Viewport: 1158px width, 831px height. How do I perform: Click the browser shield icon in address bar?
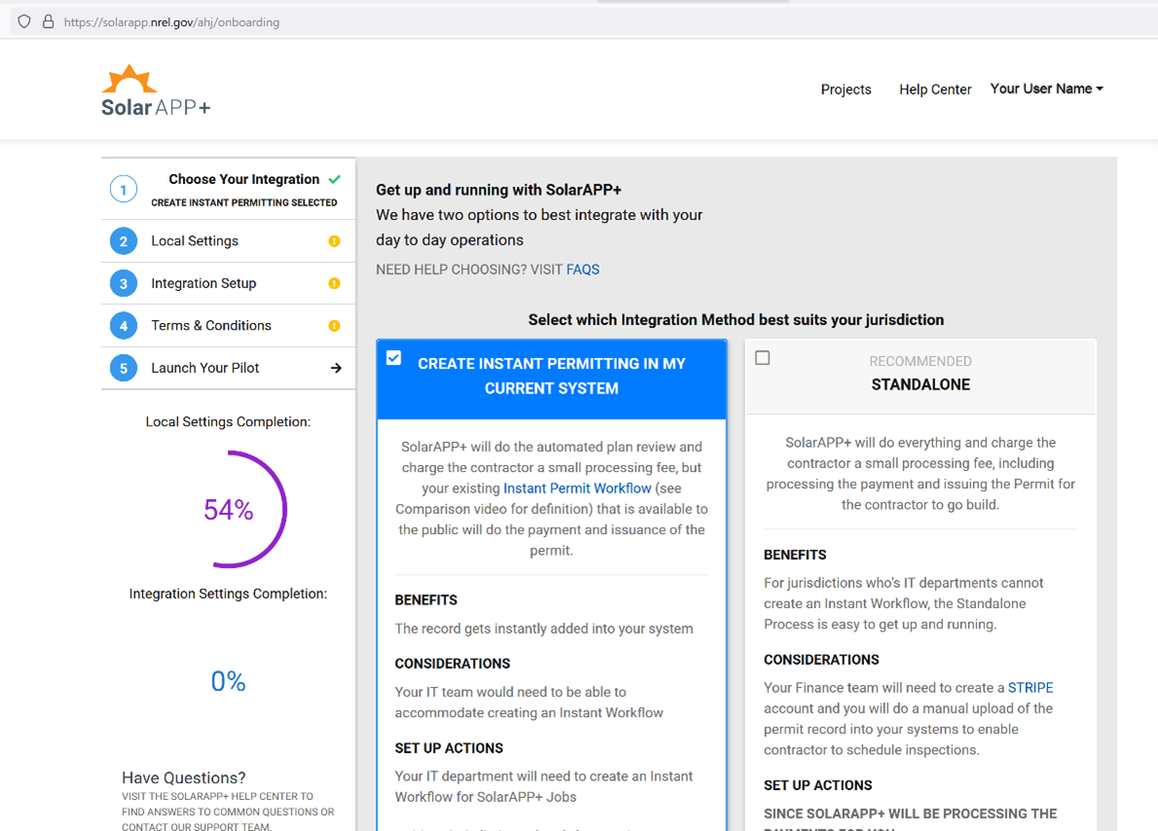[24, 21]
